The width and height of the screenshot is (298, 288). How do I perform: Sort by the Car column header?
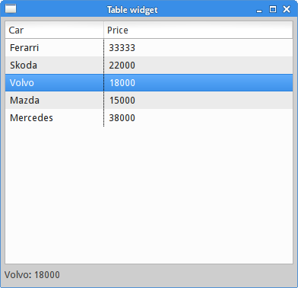(x=55, y=30)
